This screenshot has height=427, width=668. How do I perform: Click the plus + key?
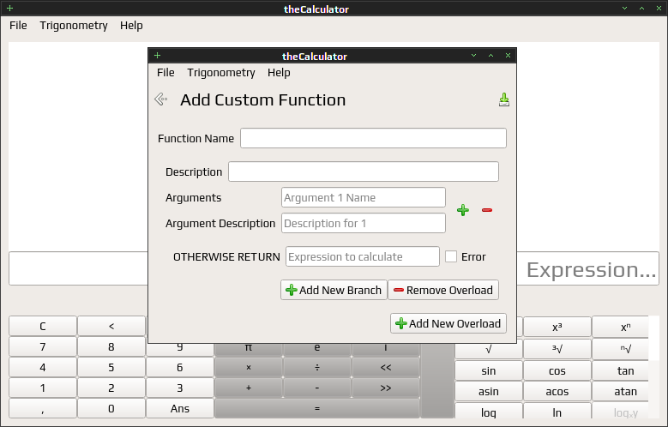click(x=249, y=388)
